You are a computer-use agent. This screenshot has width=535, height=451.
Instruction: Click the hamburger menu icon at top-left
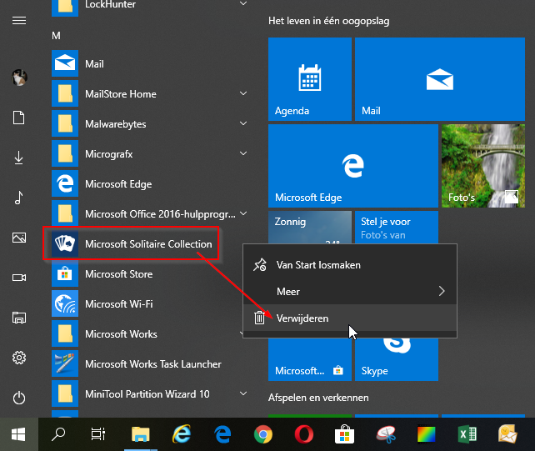pyautogui.click(x=18, y=20)
